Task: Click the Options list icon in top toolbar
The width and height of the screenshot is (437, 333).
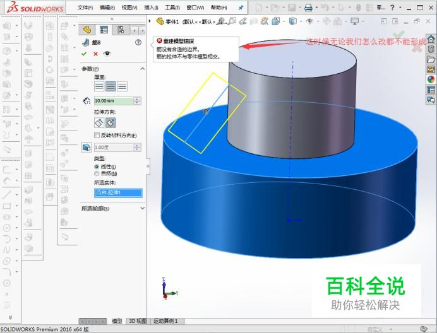Action: coord(369,8)
